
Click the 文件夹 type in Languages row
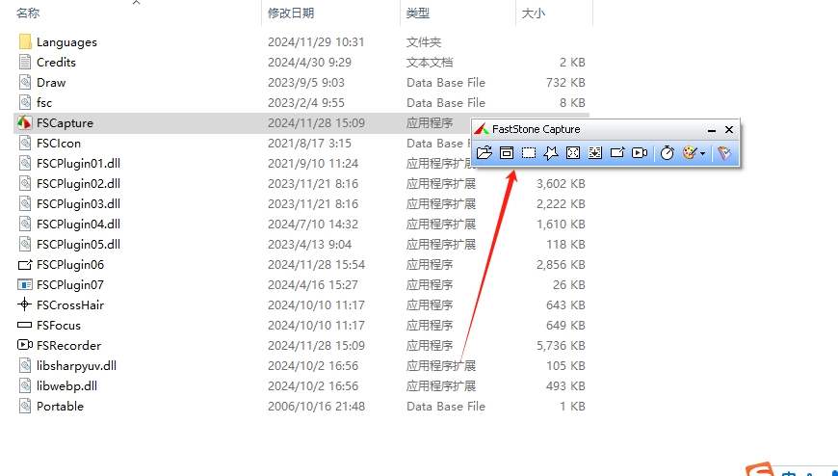point(424,42)
